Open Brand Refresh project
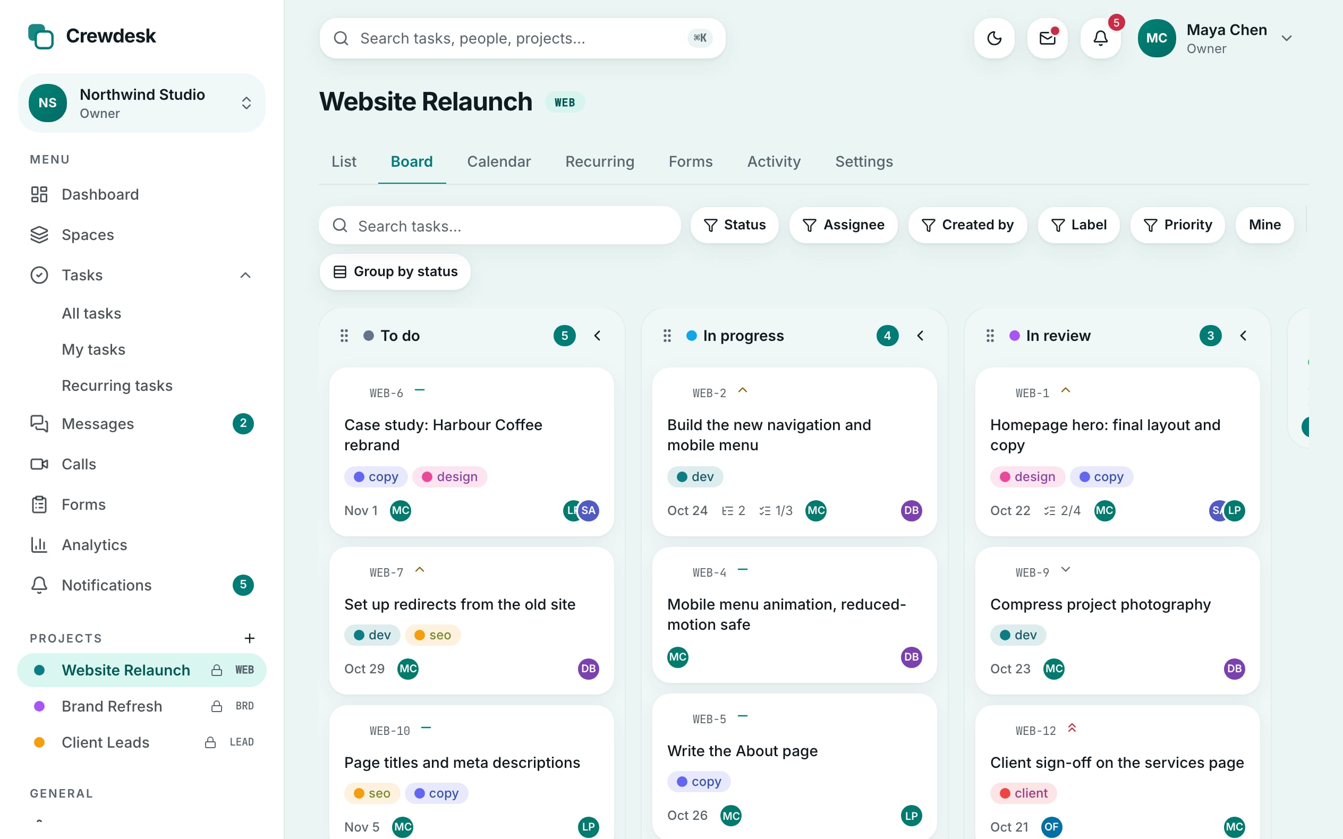Screen dimensions: 1343x839 (141, 706)
